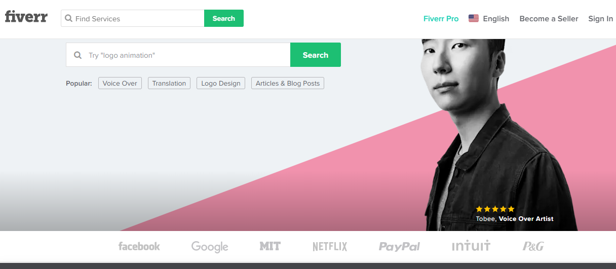The image size is (616, 269).
Task: Select the Translation popular tag
Action: [x=169, y=83]
